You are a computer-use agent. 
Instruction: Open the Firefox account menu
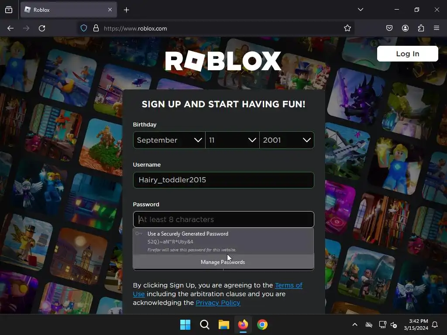click(405, 28)
